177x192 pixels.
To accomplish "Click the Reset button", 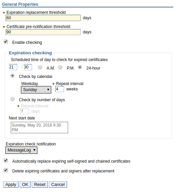I will tap(40, 185).
